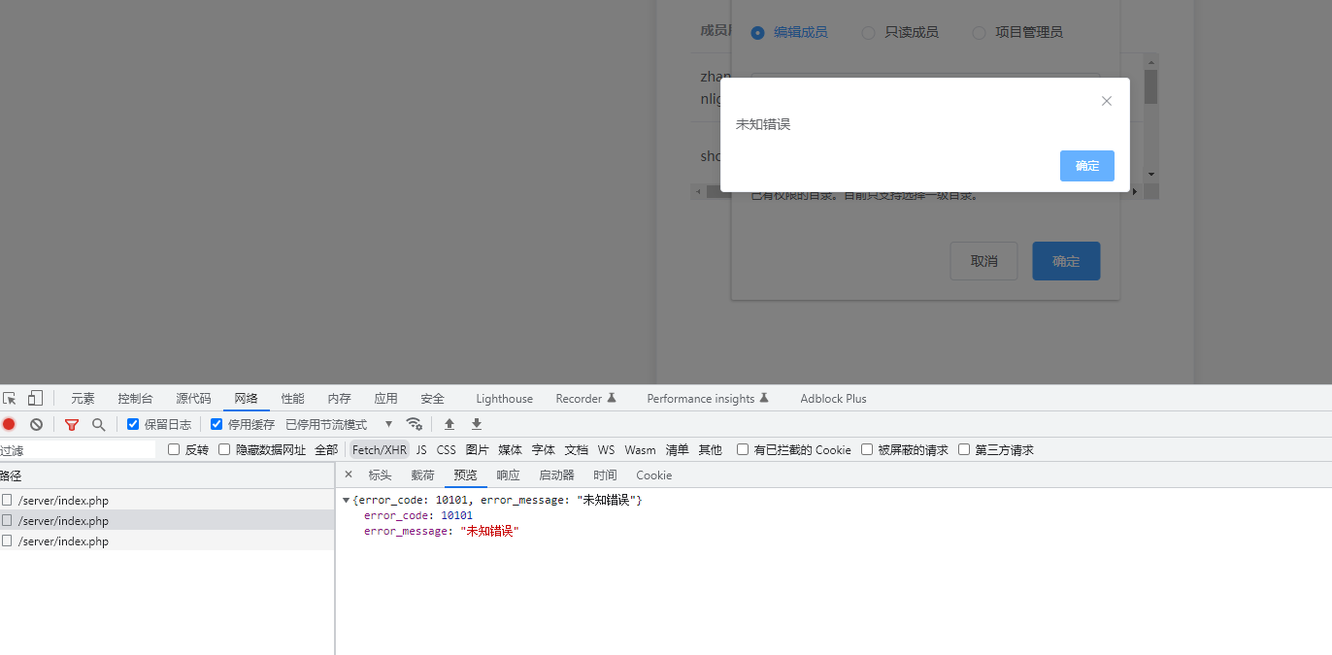1332x655 pixels.
Task: Filter requests by 文档
Action: 576,449
